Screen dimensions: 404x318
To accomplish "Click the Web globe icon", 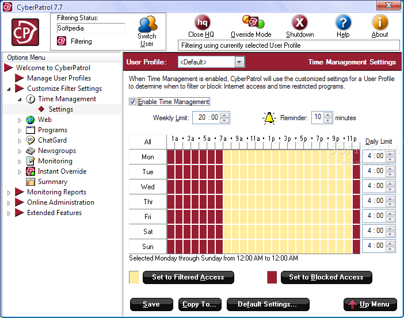I will (x=30, y=120).
